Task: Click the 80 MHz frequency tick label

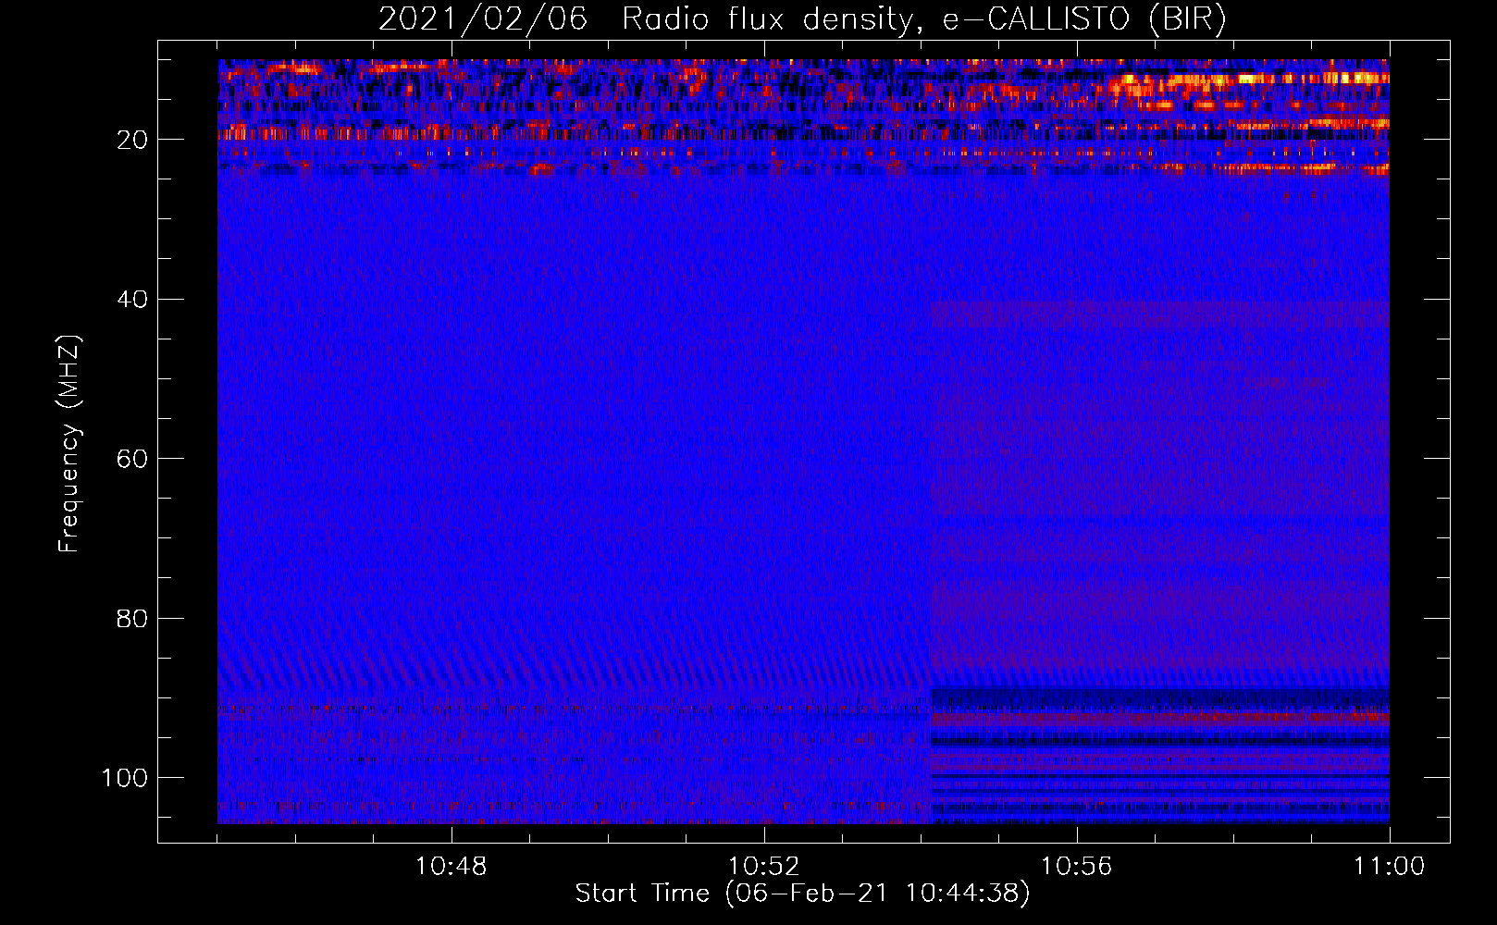Action: (132, 618)
